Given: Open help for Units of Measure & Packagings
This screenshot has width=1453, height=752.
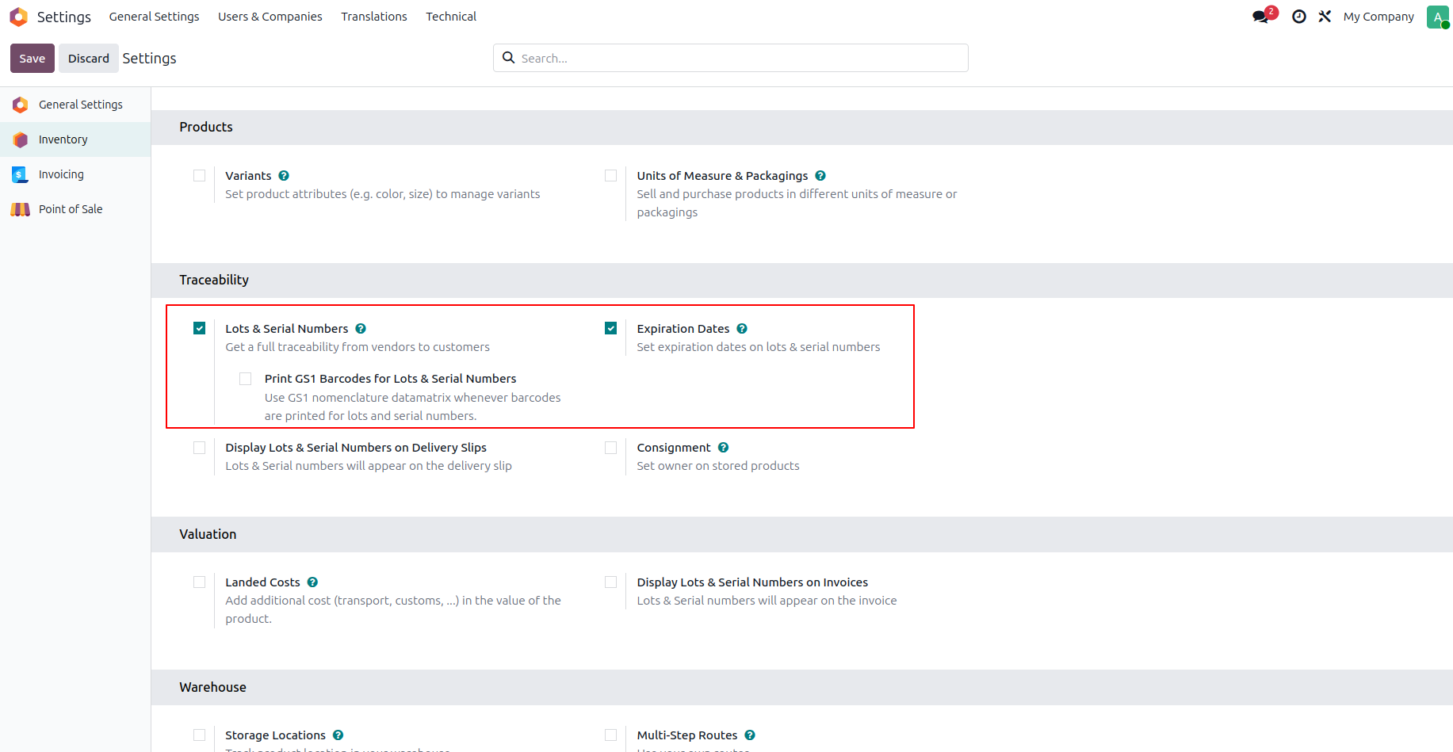Looking at the screenshot, I should 820,176.
